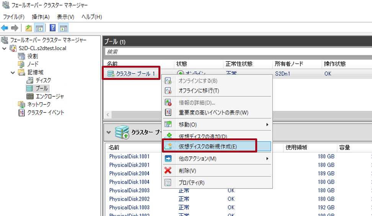Image resolution: width=372 pixels, height=216 pixels.
Task: Toggle the action pane toolbar icon
Action: pyautogui.click(x=64, y=28)
